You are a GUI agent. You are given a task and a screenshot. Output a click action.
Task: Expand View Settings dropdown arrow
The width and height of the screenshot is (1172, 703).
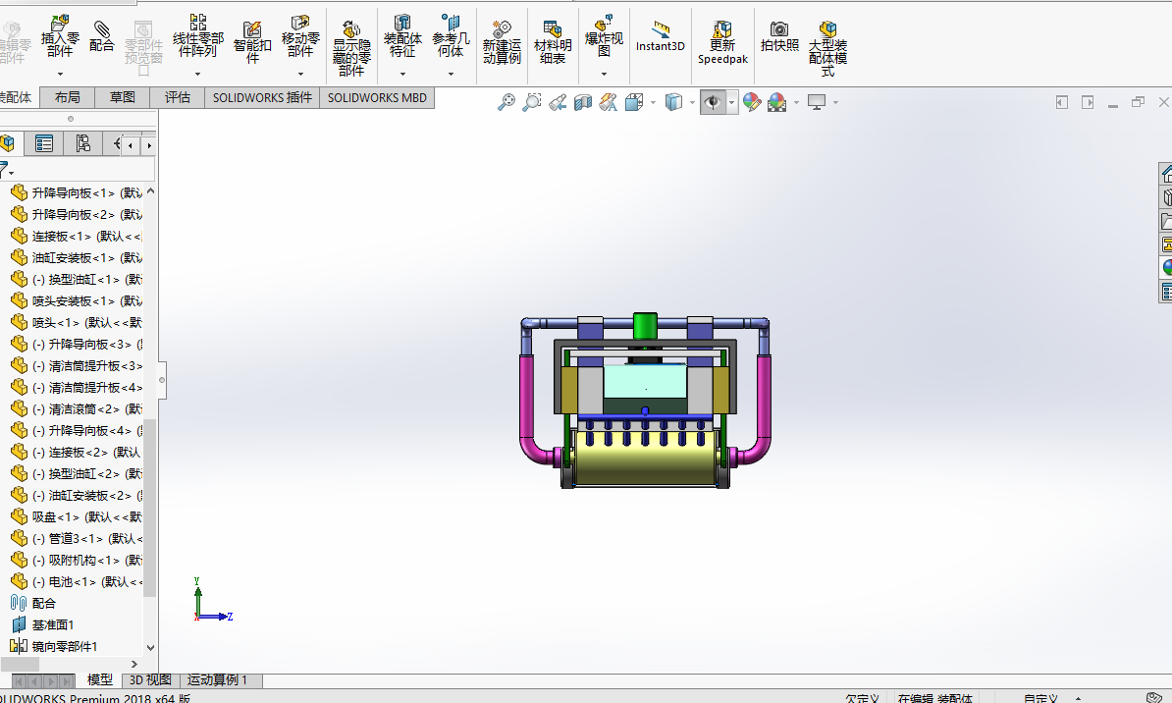click(x=835, y=102)
